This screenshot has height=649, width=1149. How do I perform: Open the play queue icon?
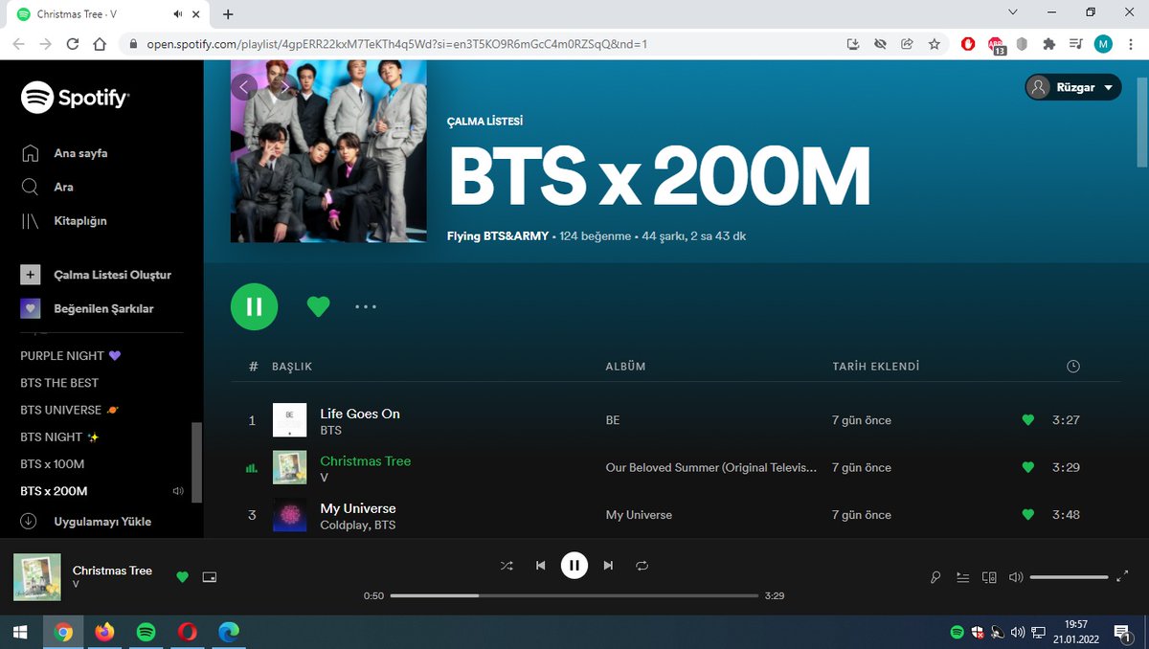click(x=962, y=577)
